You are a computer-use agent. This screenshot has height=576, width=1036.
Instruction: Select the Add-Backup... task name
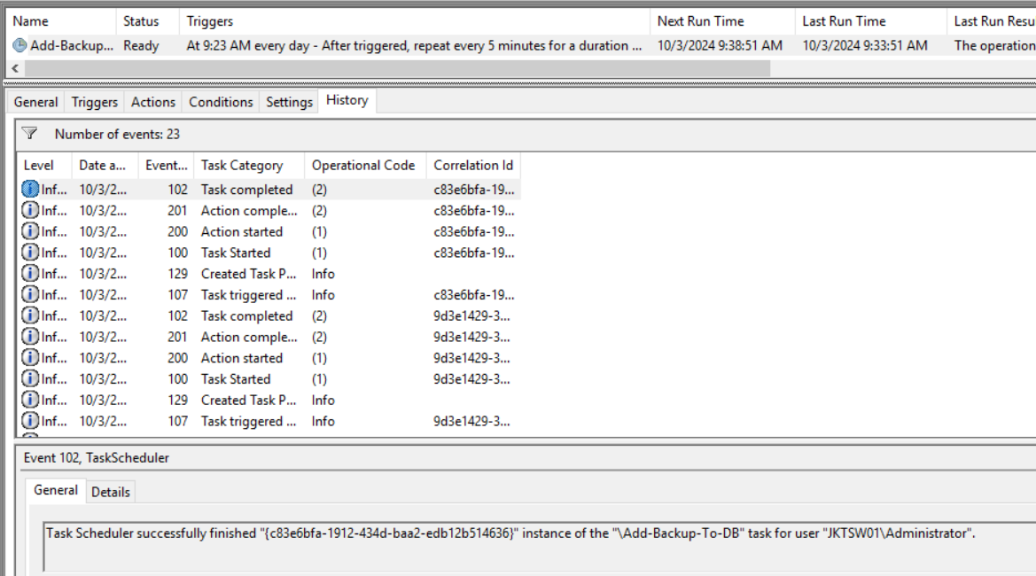pyautogui.click(x=72, y=45)
